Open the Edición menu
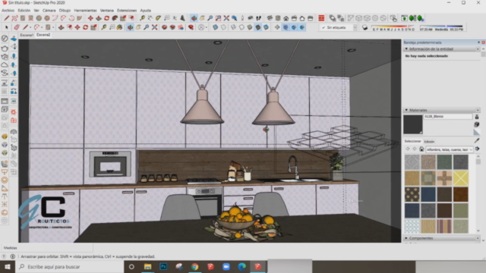This screenshot has height=273, width=486. pos(24,10)
